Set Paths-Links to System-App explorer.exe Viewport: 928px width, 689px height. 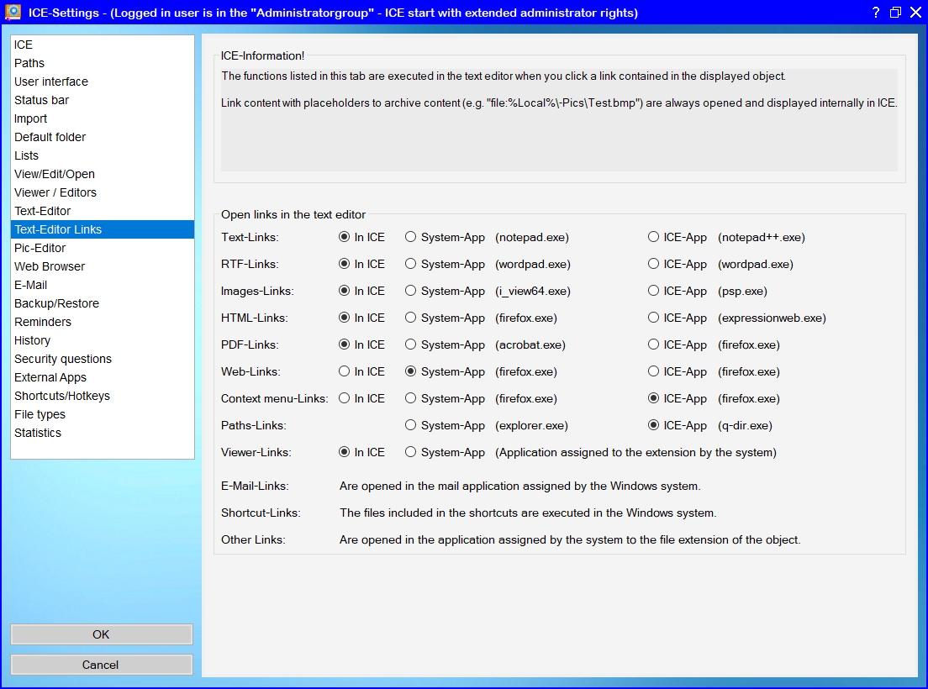pyautogui.click(x=411, y=425)
